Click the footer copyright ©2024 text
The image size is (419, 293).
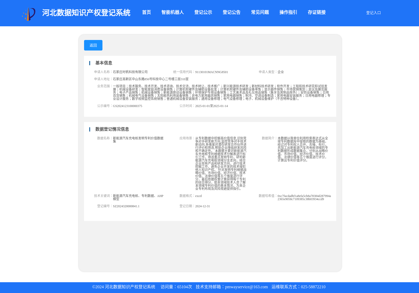98,287
